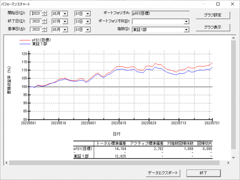240x180 pixels.
Task: Expand the 指数 dropdown showing 東証1部
Action: point(186,29)
